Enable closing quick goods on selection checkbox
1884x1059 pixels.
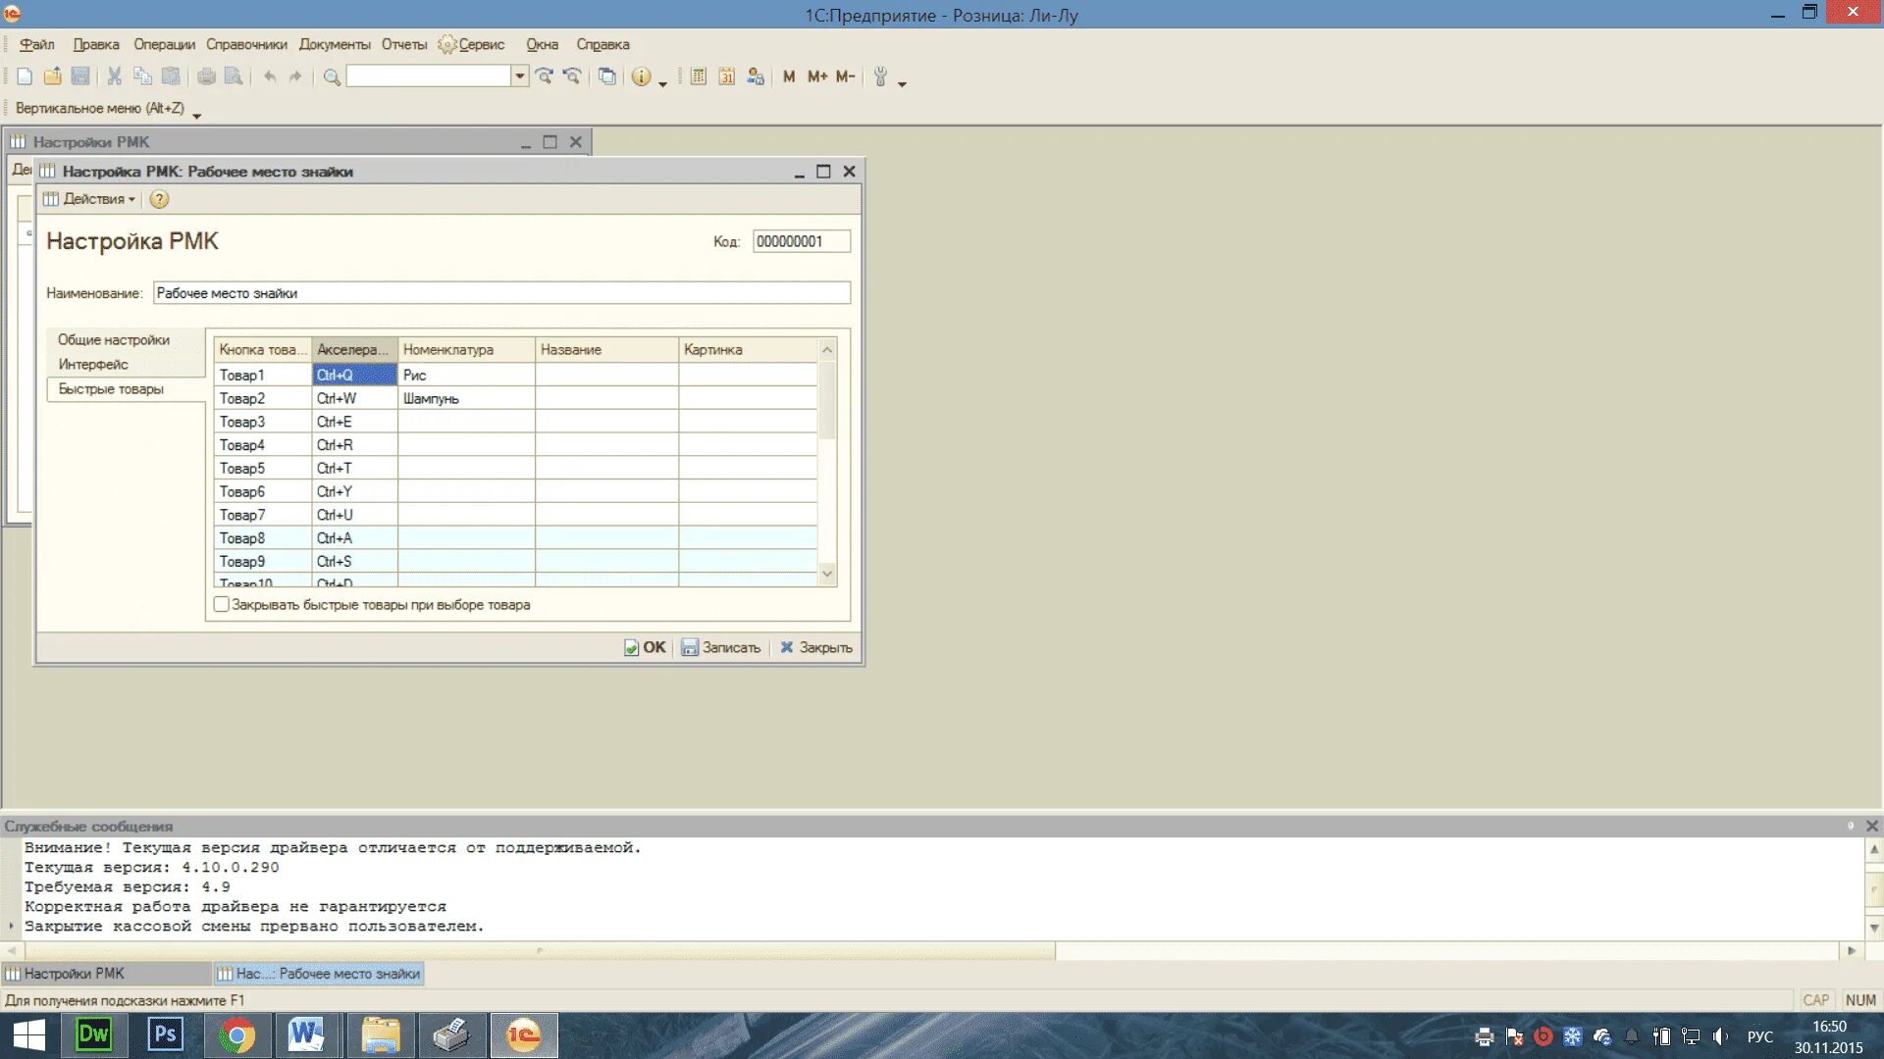(x=222, y=605)
